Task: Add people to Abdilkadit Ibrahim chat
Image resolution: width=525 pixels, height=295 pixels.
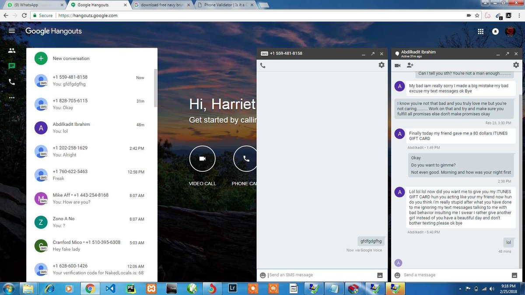Action: [410, 65]
